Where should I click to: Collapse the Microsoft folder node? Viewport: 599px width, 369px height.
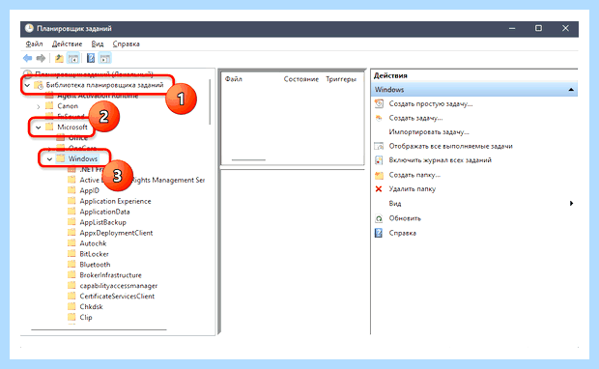tap(39, 128)
